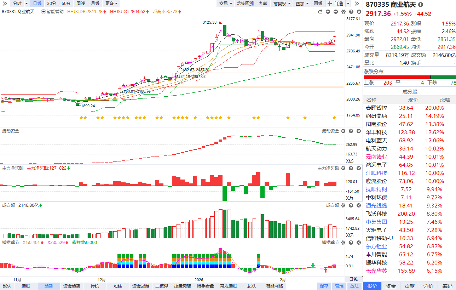This screenshot has height=290, width=456.
Task: Select the 资金起爆 indicator template tab
Action: [141, 286]
